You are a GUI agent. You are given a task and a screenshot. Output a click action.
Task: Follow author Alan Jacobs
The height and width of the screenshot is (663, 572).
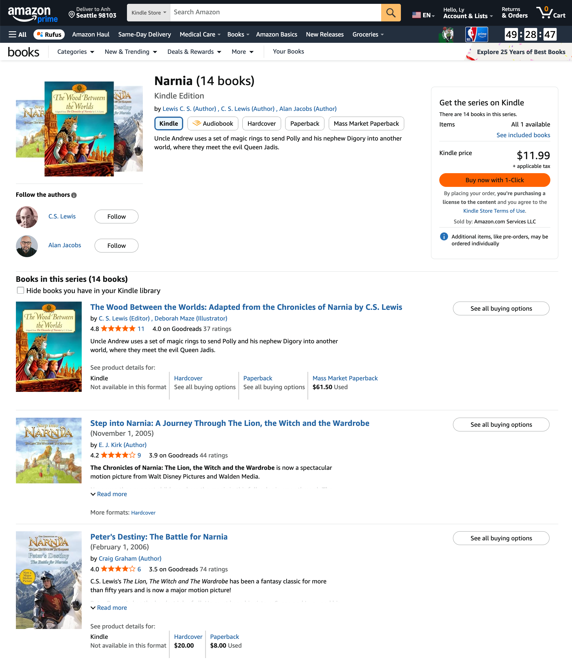pos(116,246)
